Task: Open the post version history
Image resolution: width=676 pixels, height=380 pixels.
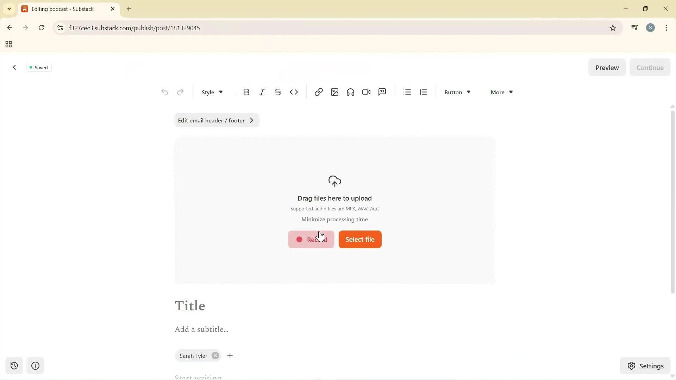Action: (14, 366)
